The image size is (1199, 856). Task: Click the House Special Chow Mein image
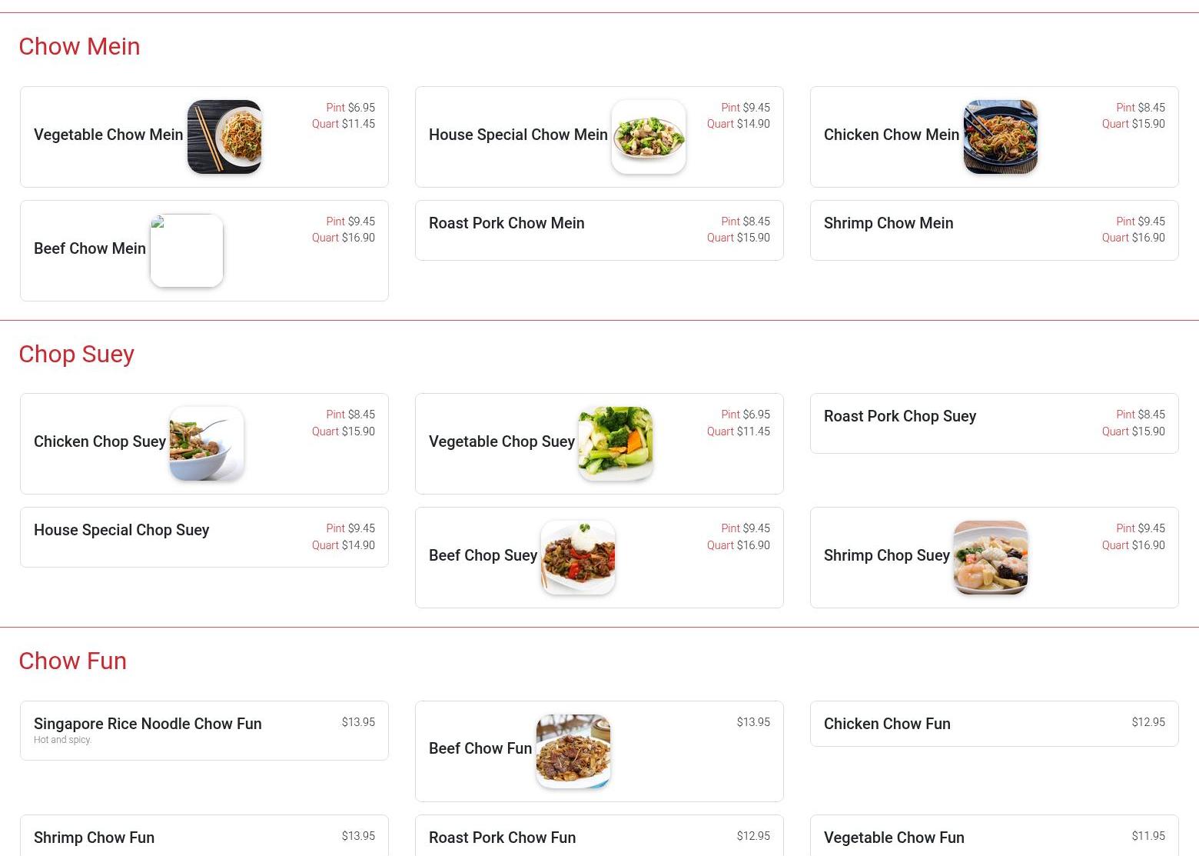pyautogui.click(x=649, y=137)
